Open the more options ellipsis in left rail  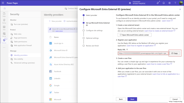[x=4, y=47]
